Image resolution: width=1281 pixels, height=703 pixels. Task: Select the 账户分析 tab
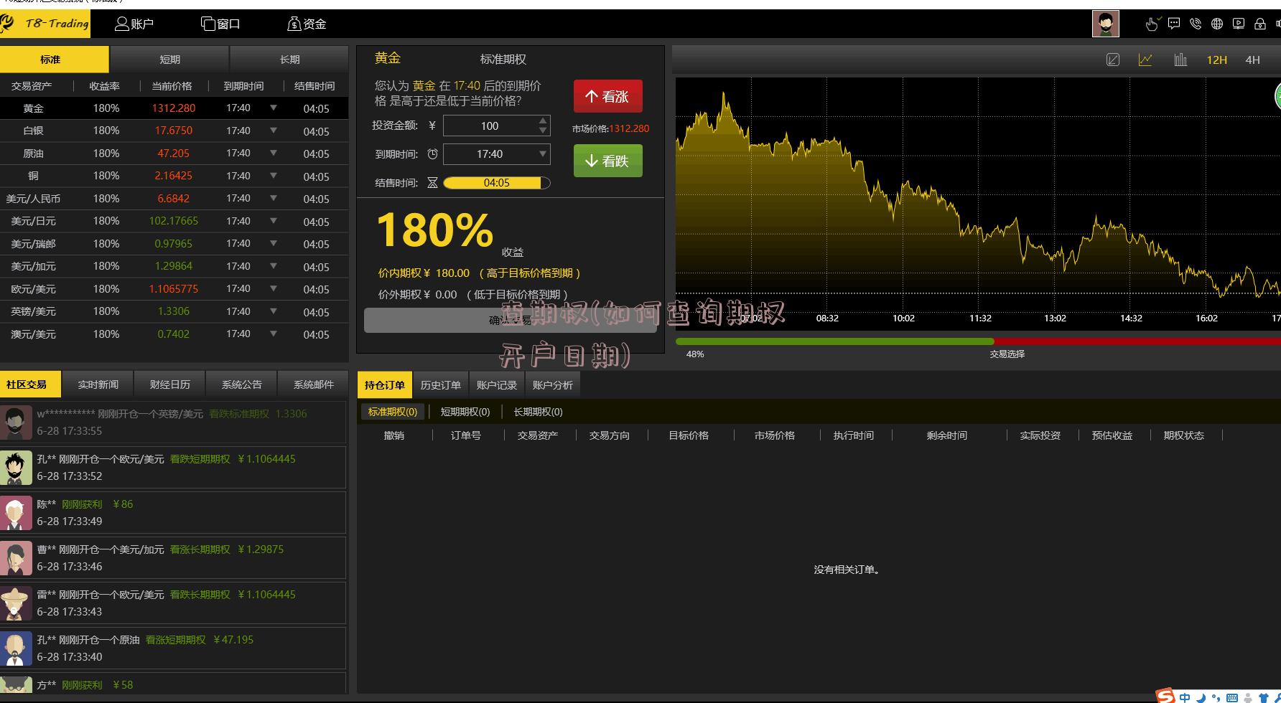pyautogui.click(x=553, y=385)
